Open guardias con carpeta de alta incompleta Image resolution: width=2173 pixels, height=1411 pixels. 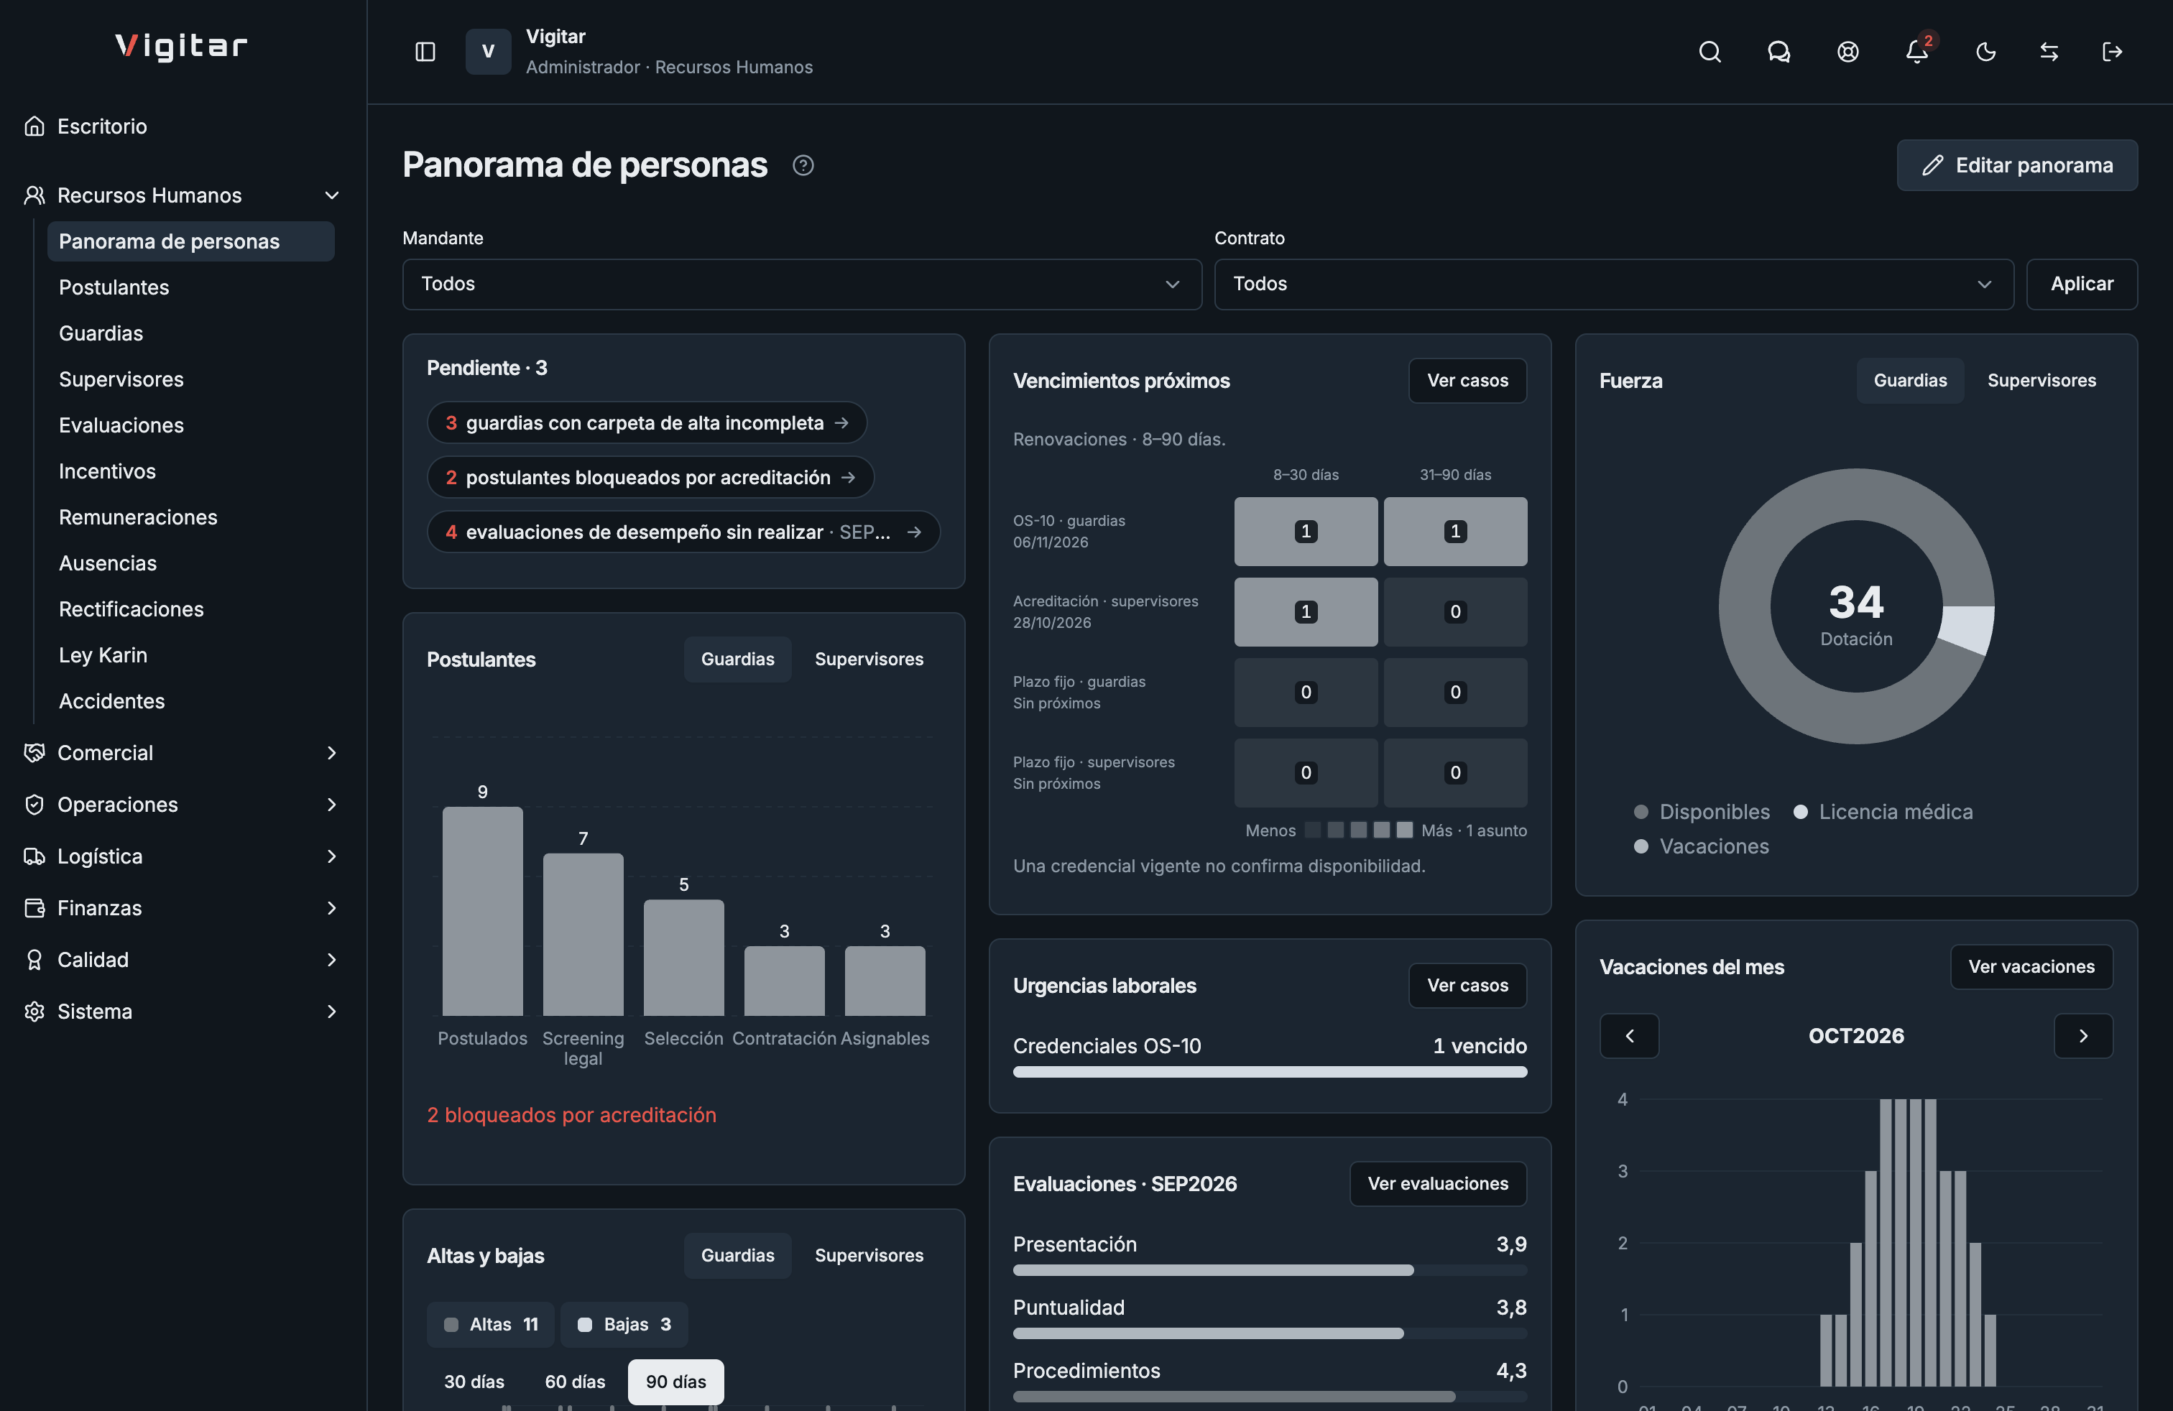click(x=647, y=422)
